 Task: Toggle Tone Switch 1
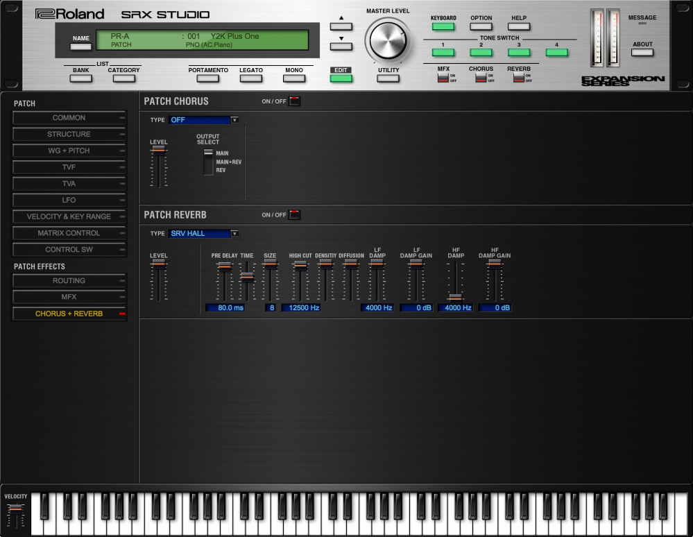coord(443,52)
